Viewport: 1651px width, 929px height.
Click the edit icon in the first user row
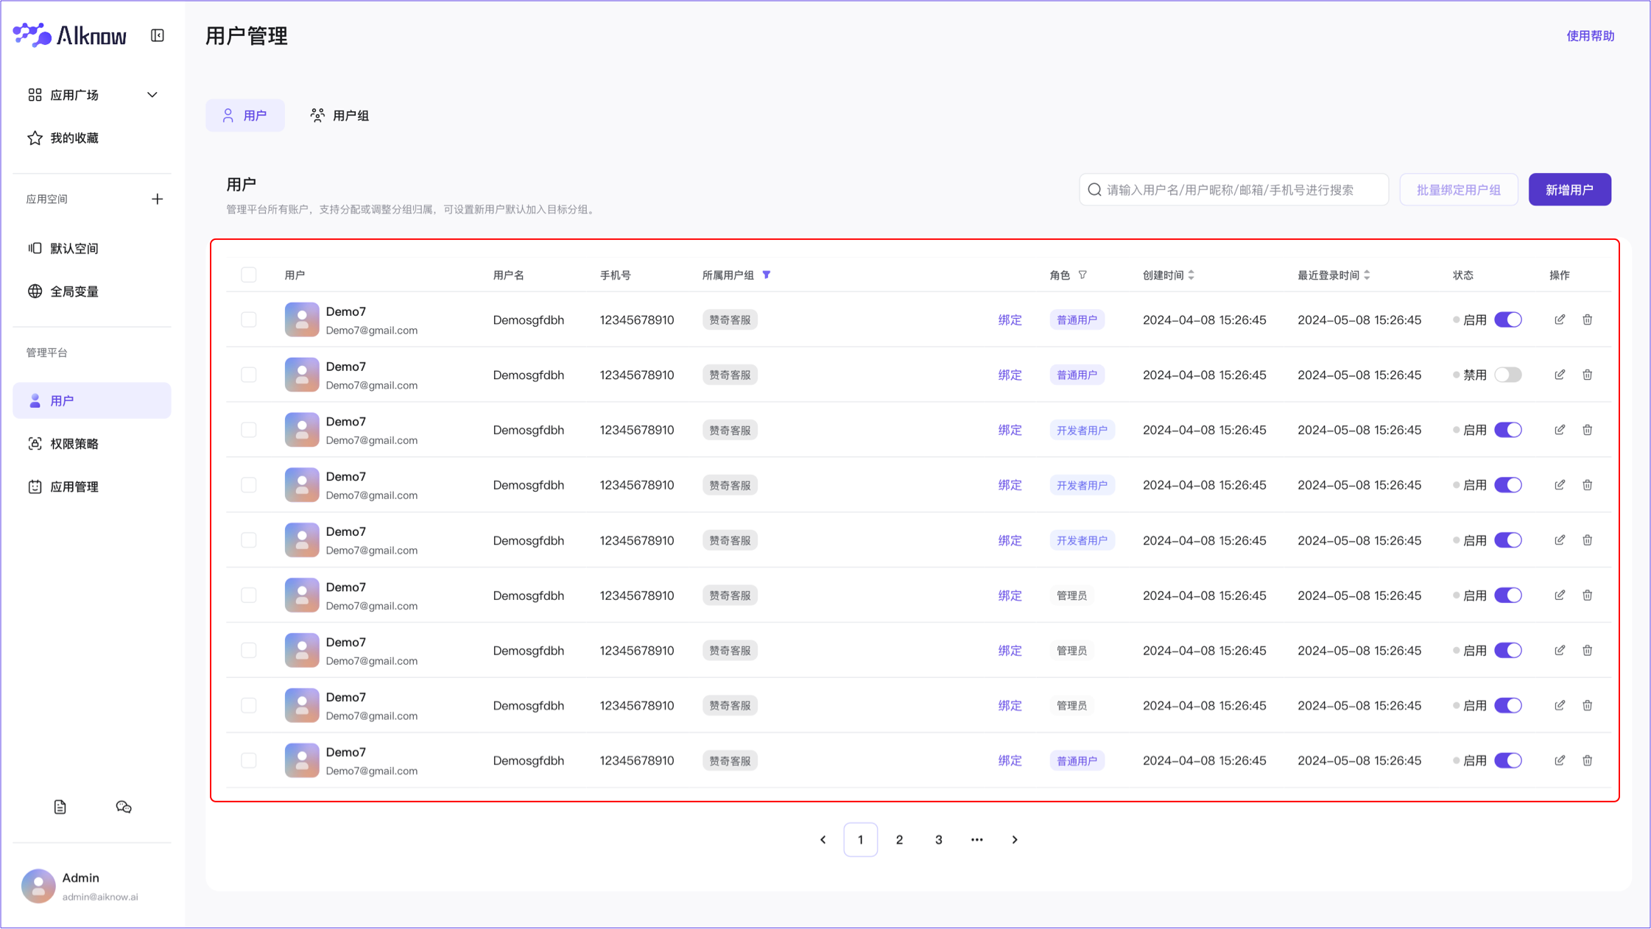[1560, 319]
